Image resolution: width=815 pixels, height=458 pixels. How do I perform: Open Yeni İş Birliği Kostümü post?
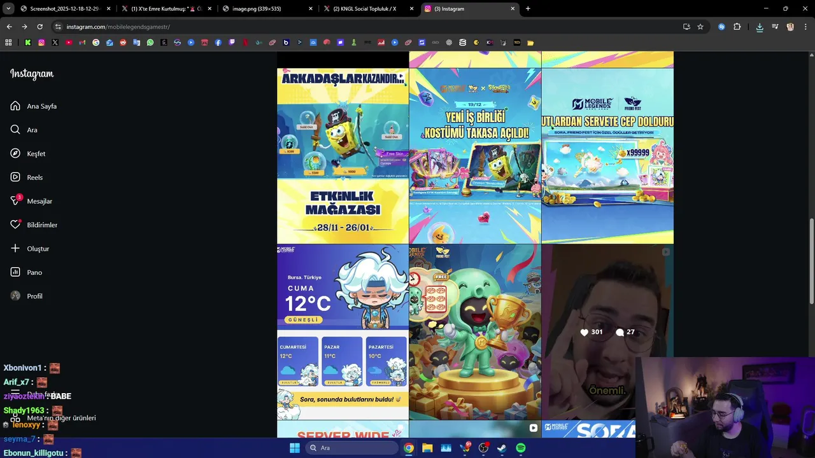click(x=475, y=156)
